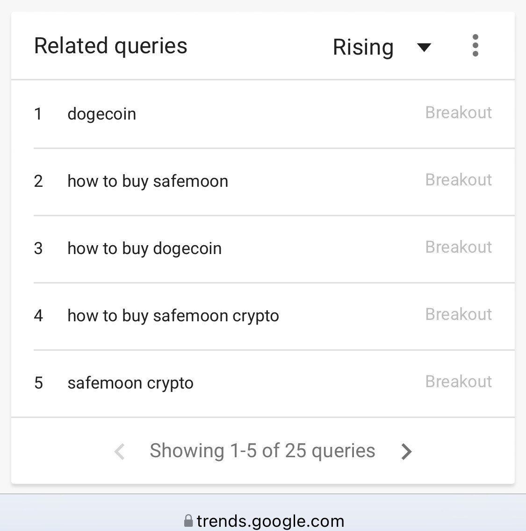
Task: Expand the Rising dropdown arrow
Action: pos(424,48)
